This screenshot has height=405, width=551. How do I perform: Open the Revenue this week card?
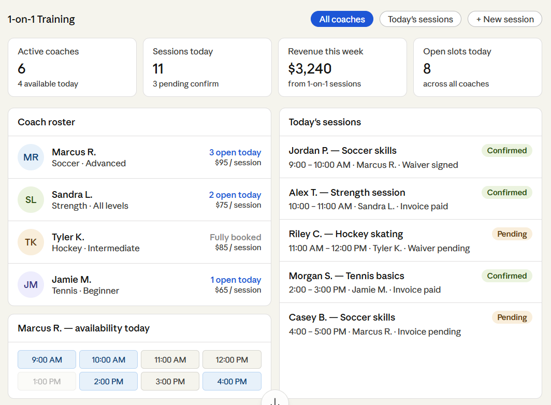[342, 67]
